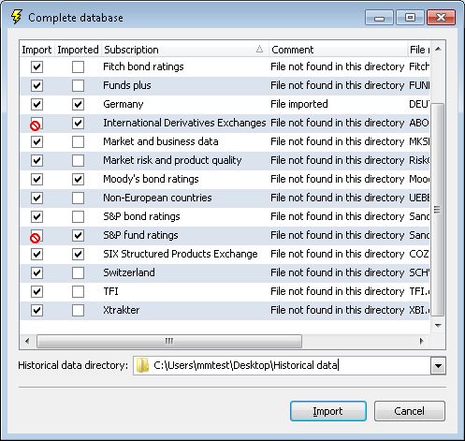Click the blocked icon for S&P fund ratings

tap(35, 238)
